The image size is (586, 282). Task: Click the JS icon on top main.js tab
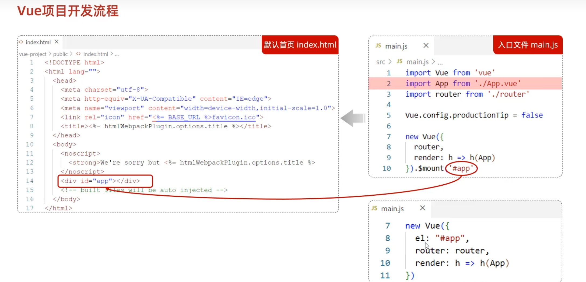coord(378,45)
